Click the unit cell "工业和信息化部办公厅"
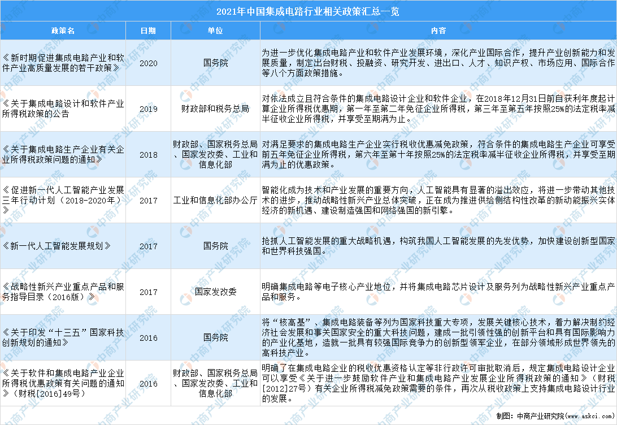 point(215,200)
